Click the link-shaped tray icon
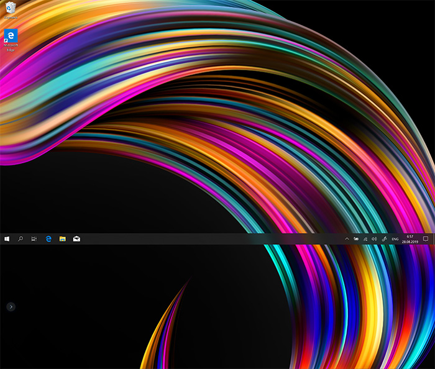The width and height of the screenshot is (435, 369). pos(384,239)
